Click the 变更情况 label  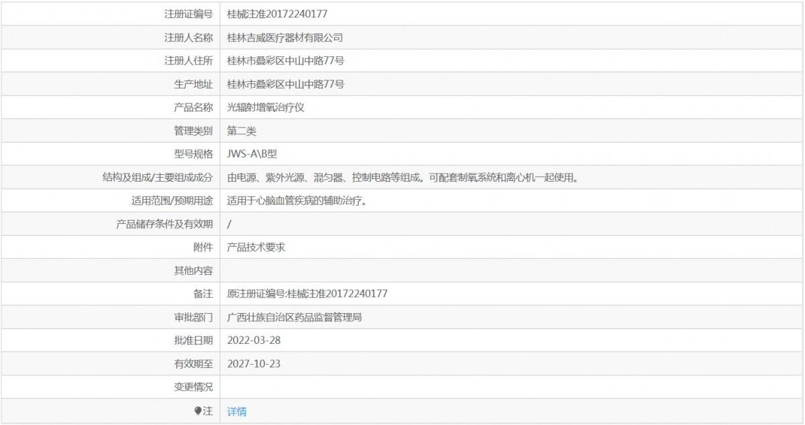[193, 387]
